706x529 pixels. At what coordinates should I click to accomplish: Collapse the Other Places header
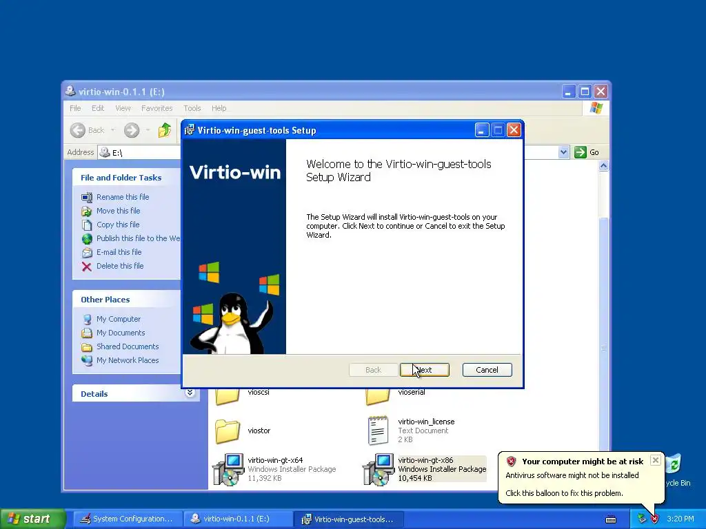pos(126,300)
